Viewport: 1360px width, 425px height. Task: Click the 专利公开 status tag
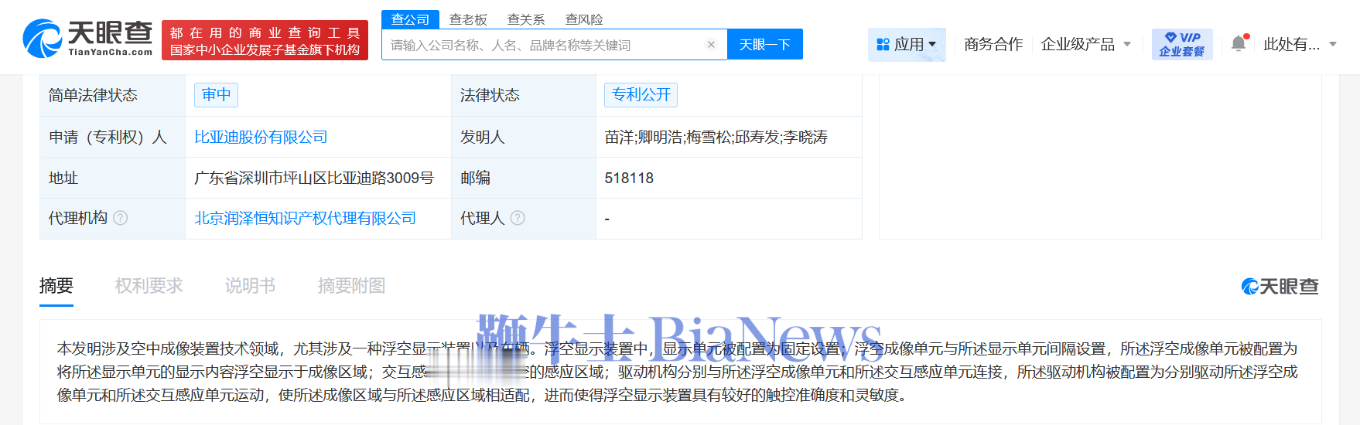click(641, 94)
